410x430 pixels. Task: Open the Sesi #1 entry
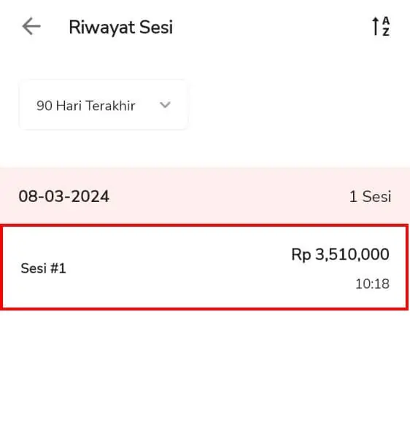click(204, 267)
